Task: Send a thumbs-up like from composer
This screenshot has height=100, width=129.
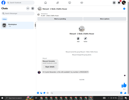Action: (125, 93)
